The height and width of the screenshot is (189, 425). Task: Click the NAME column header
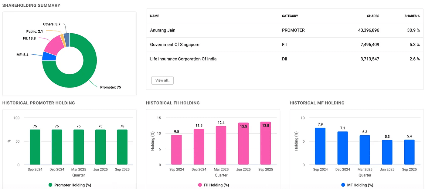tap(154, 16)
